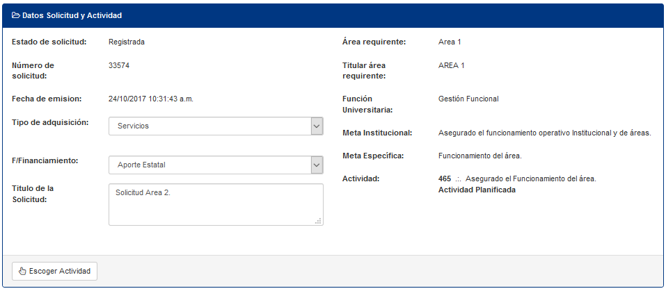Image resolution: width=666 pixels, height=291 pixels.
Task: Click the Actividad Planificada bold text
Action: 477,190
